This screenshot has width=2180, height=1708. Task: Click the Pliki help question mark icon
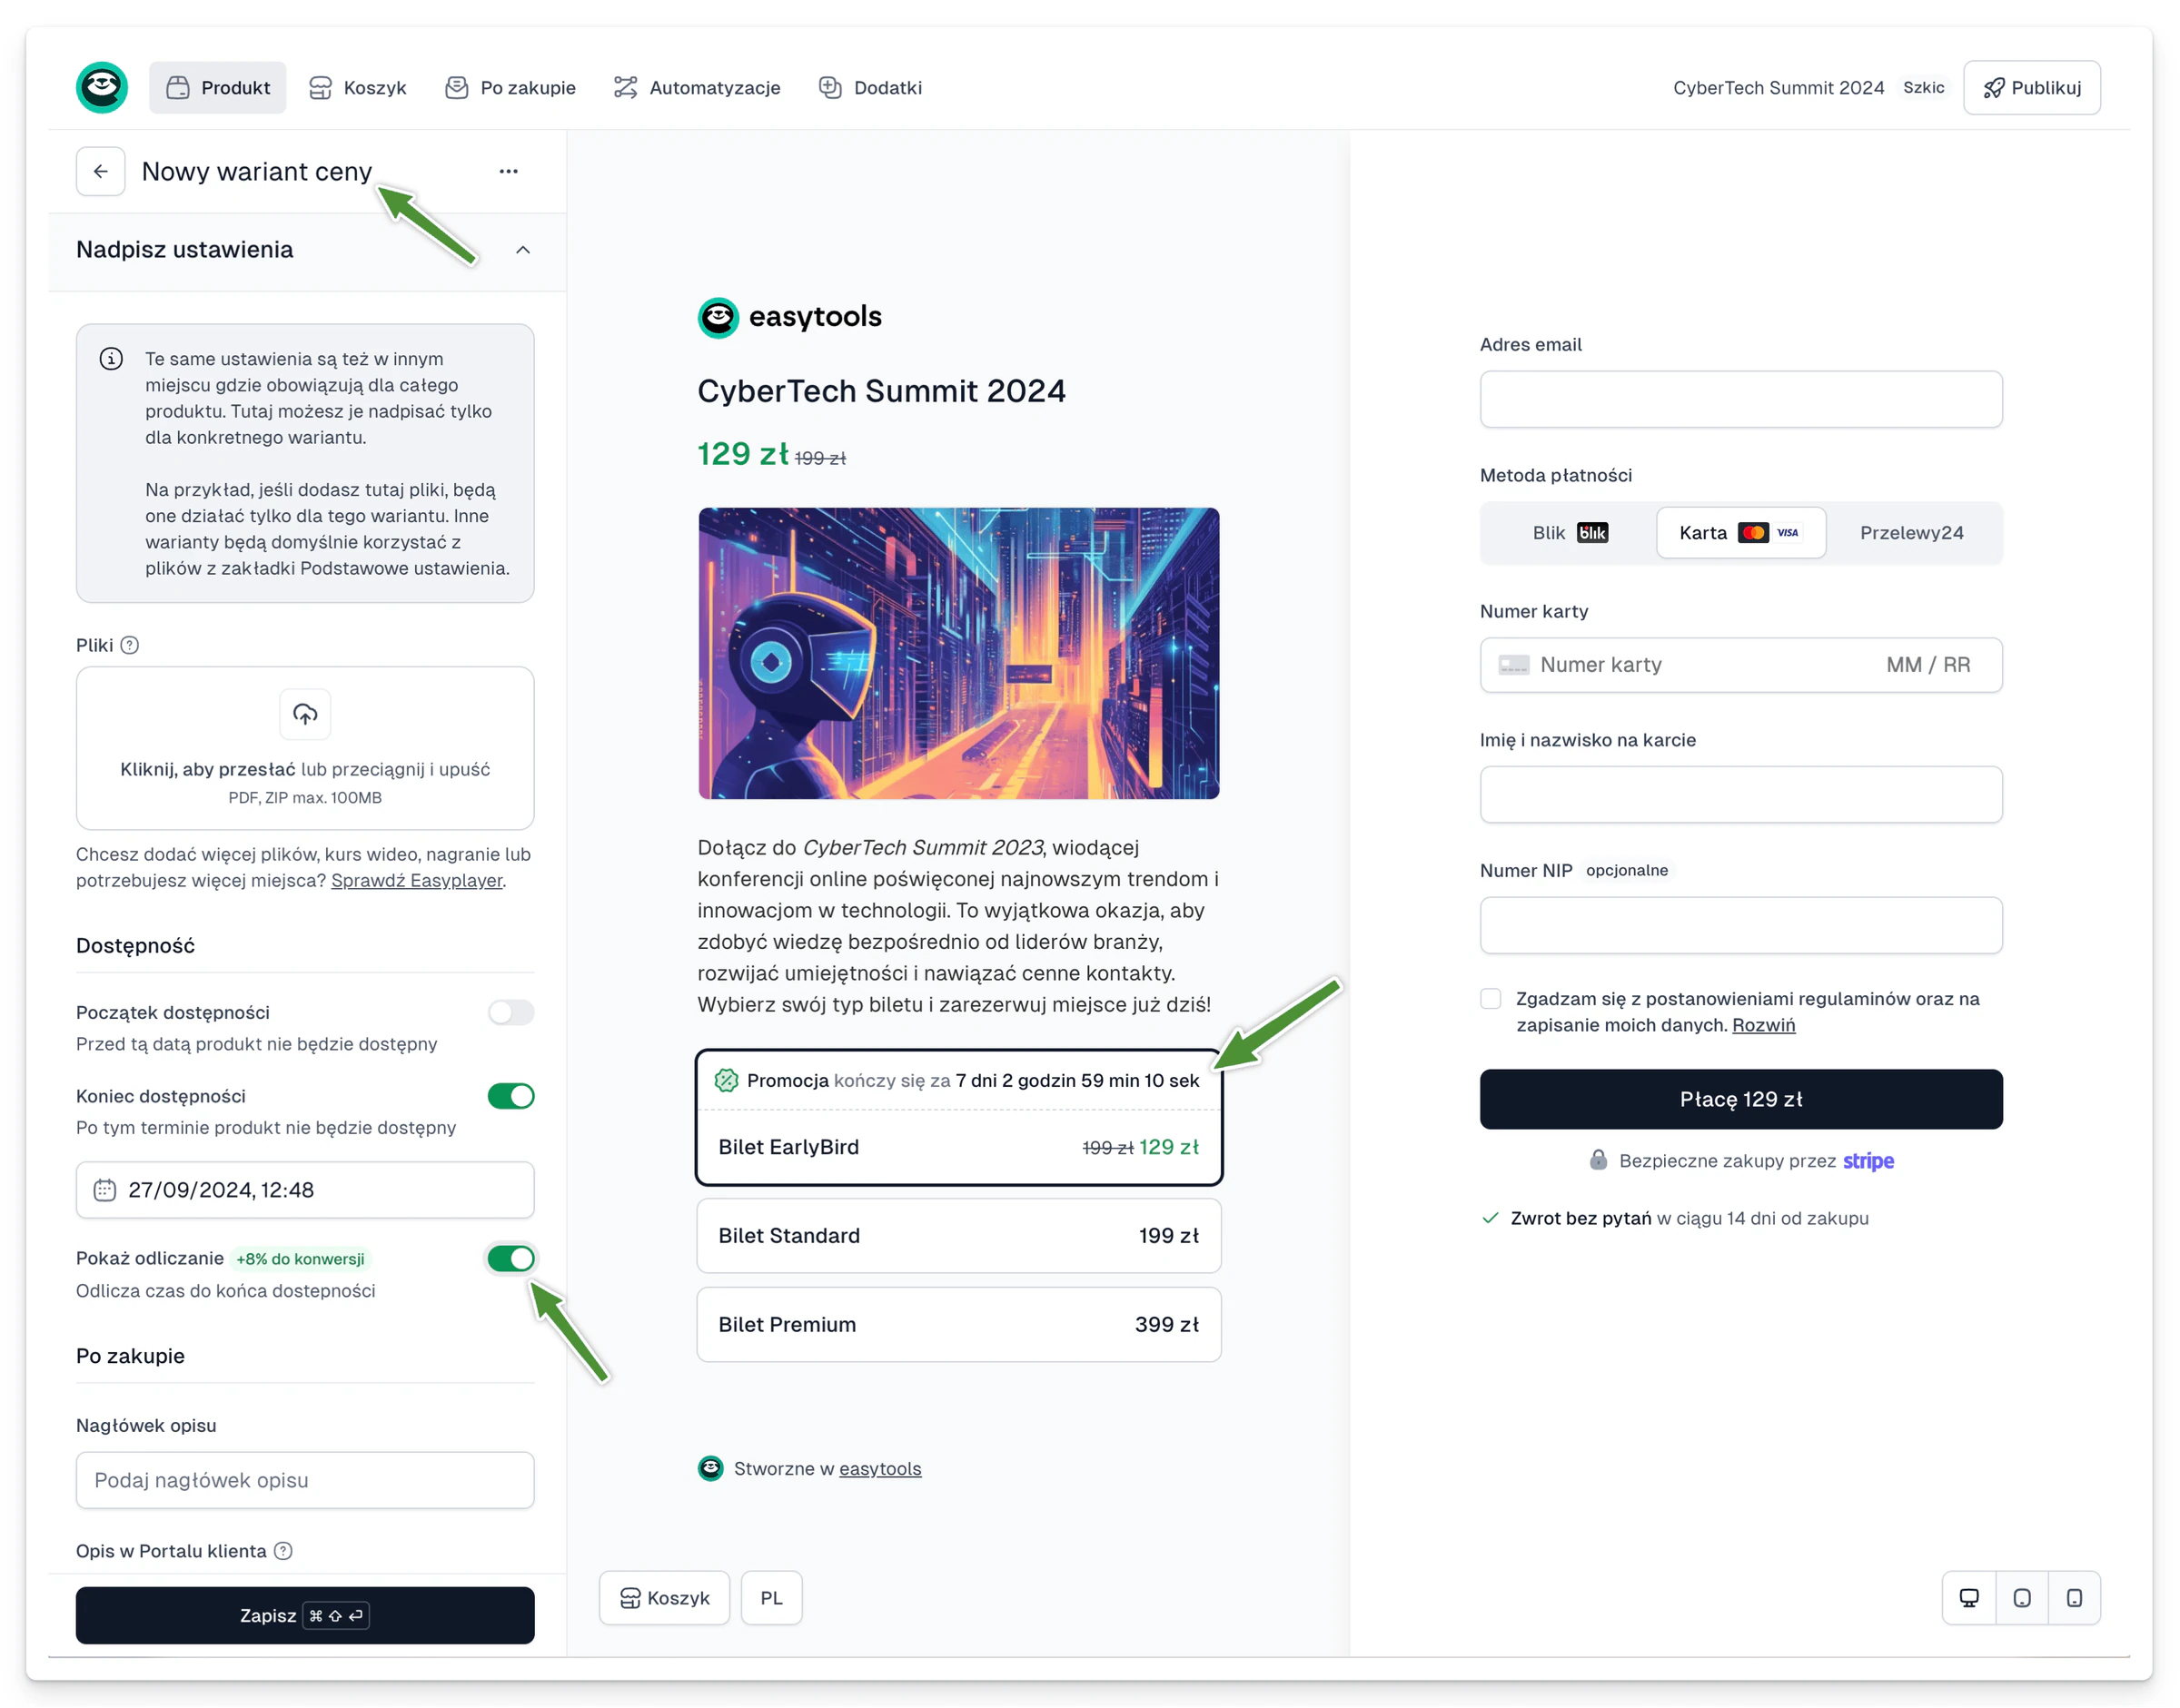[x=129, y=645]
